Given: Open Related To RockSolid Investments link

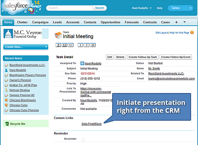Looking at the screenshot, I should tap(166, 74).
